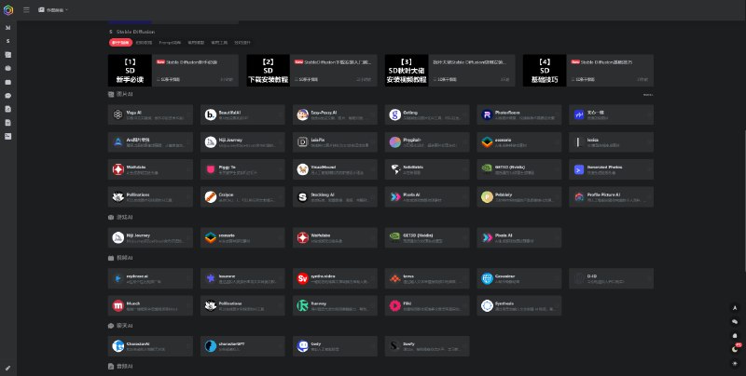Open the floating chat bubble icon on the right edge

coord(735,322)
